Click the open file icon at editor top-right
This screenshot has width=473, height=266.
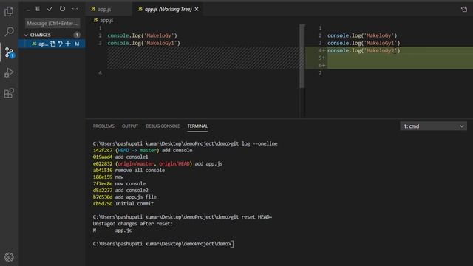coord(464,10)
